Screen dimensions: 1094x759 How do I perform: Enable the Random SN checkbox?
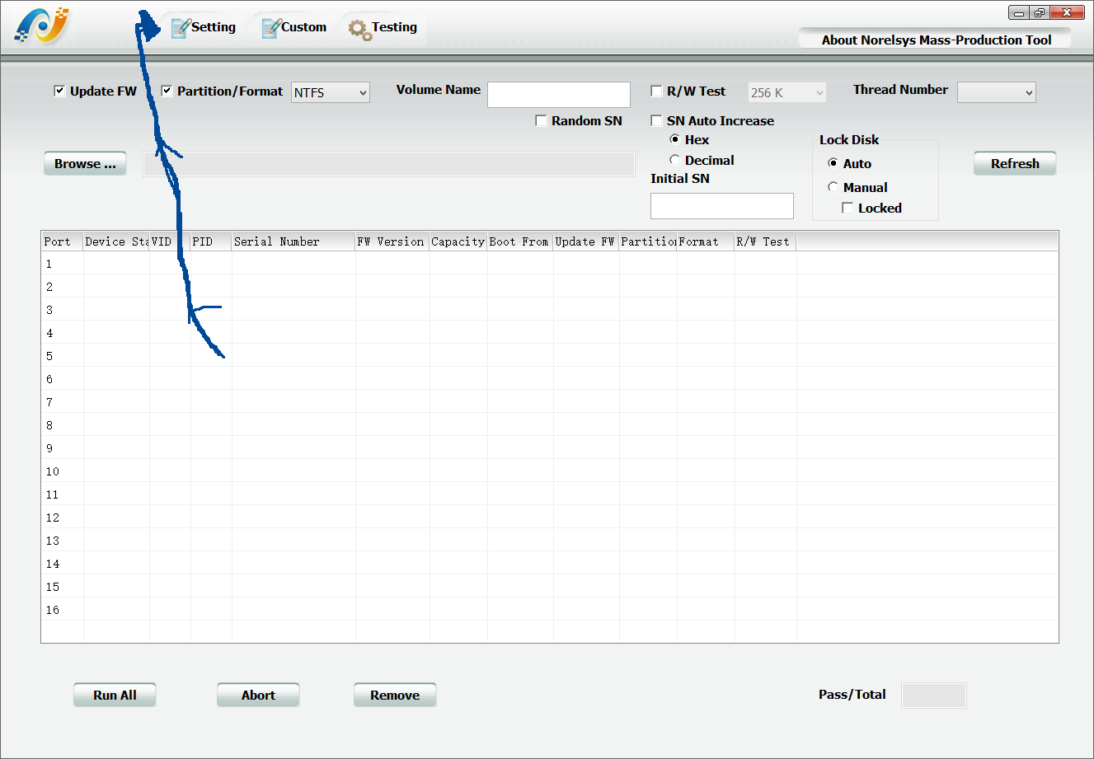tap(541, 120)
